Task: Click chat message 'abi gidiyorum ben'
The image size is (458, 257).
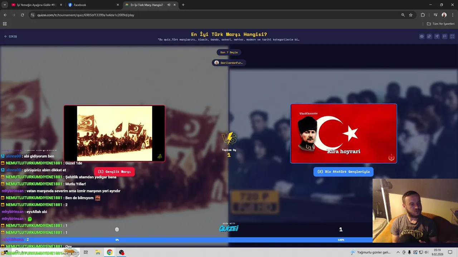Action: point(39,156)
